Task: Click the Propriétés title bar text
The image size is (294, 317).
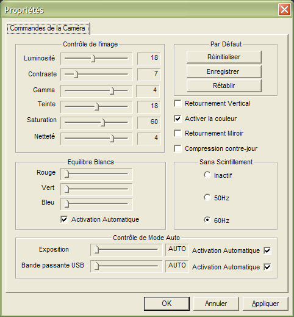Action: pos(24,10)
